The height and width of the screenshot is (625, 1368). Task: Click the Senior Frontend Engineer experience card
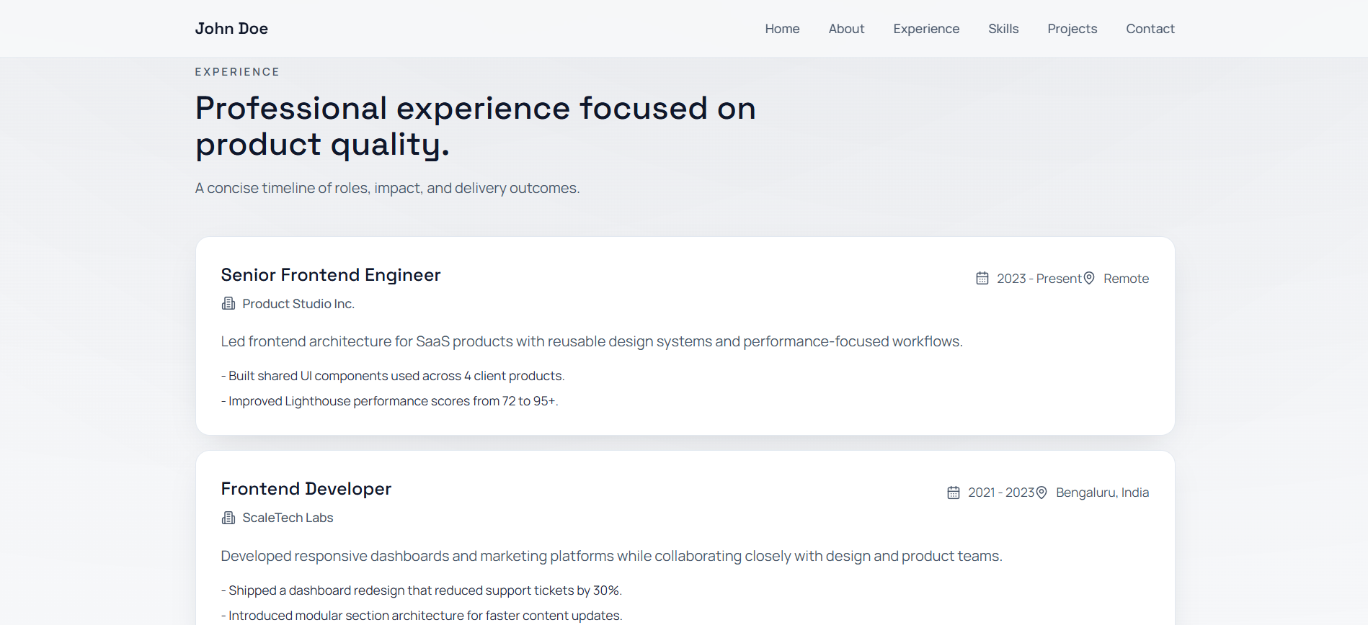(683, 336)
